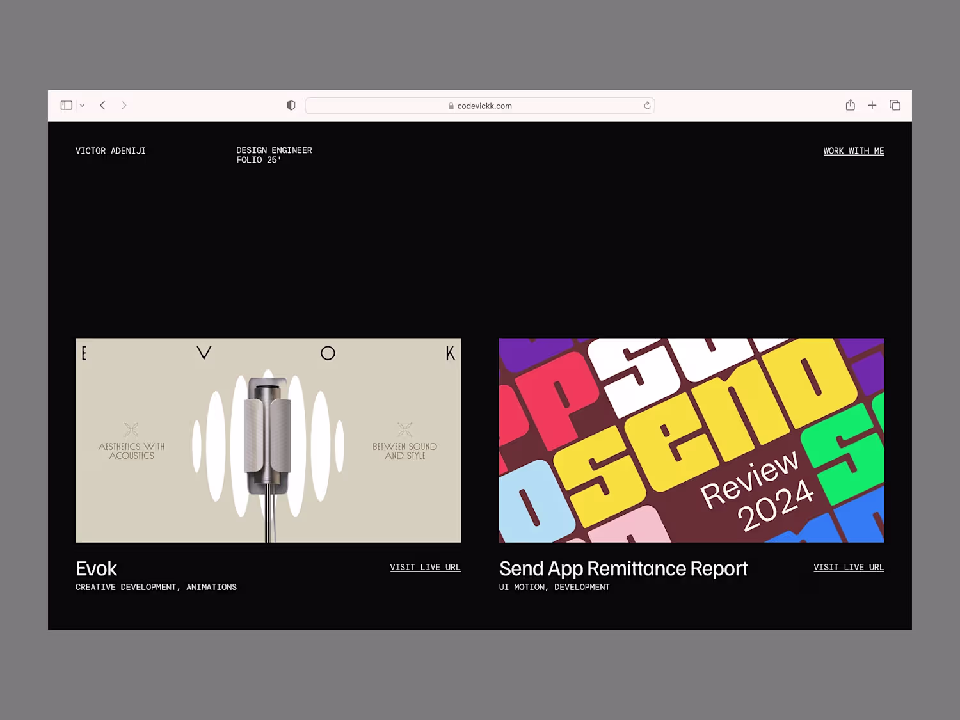This screenshot has height=720, width=960.
Task: Go forward to the next page
Action: click(x=124, y=106)
